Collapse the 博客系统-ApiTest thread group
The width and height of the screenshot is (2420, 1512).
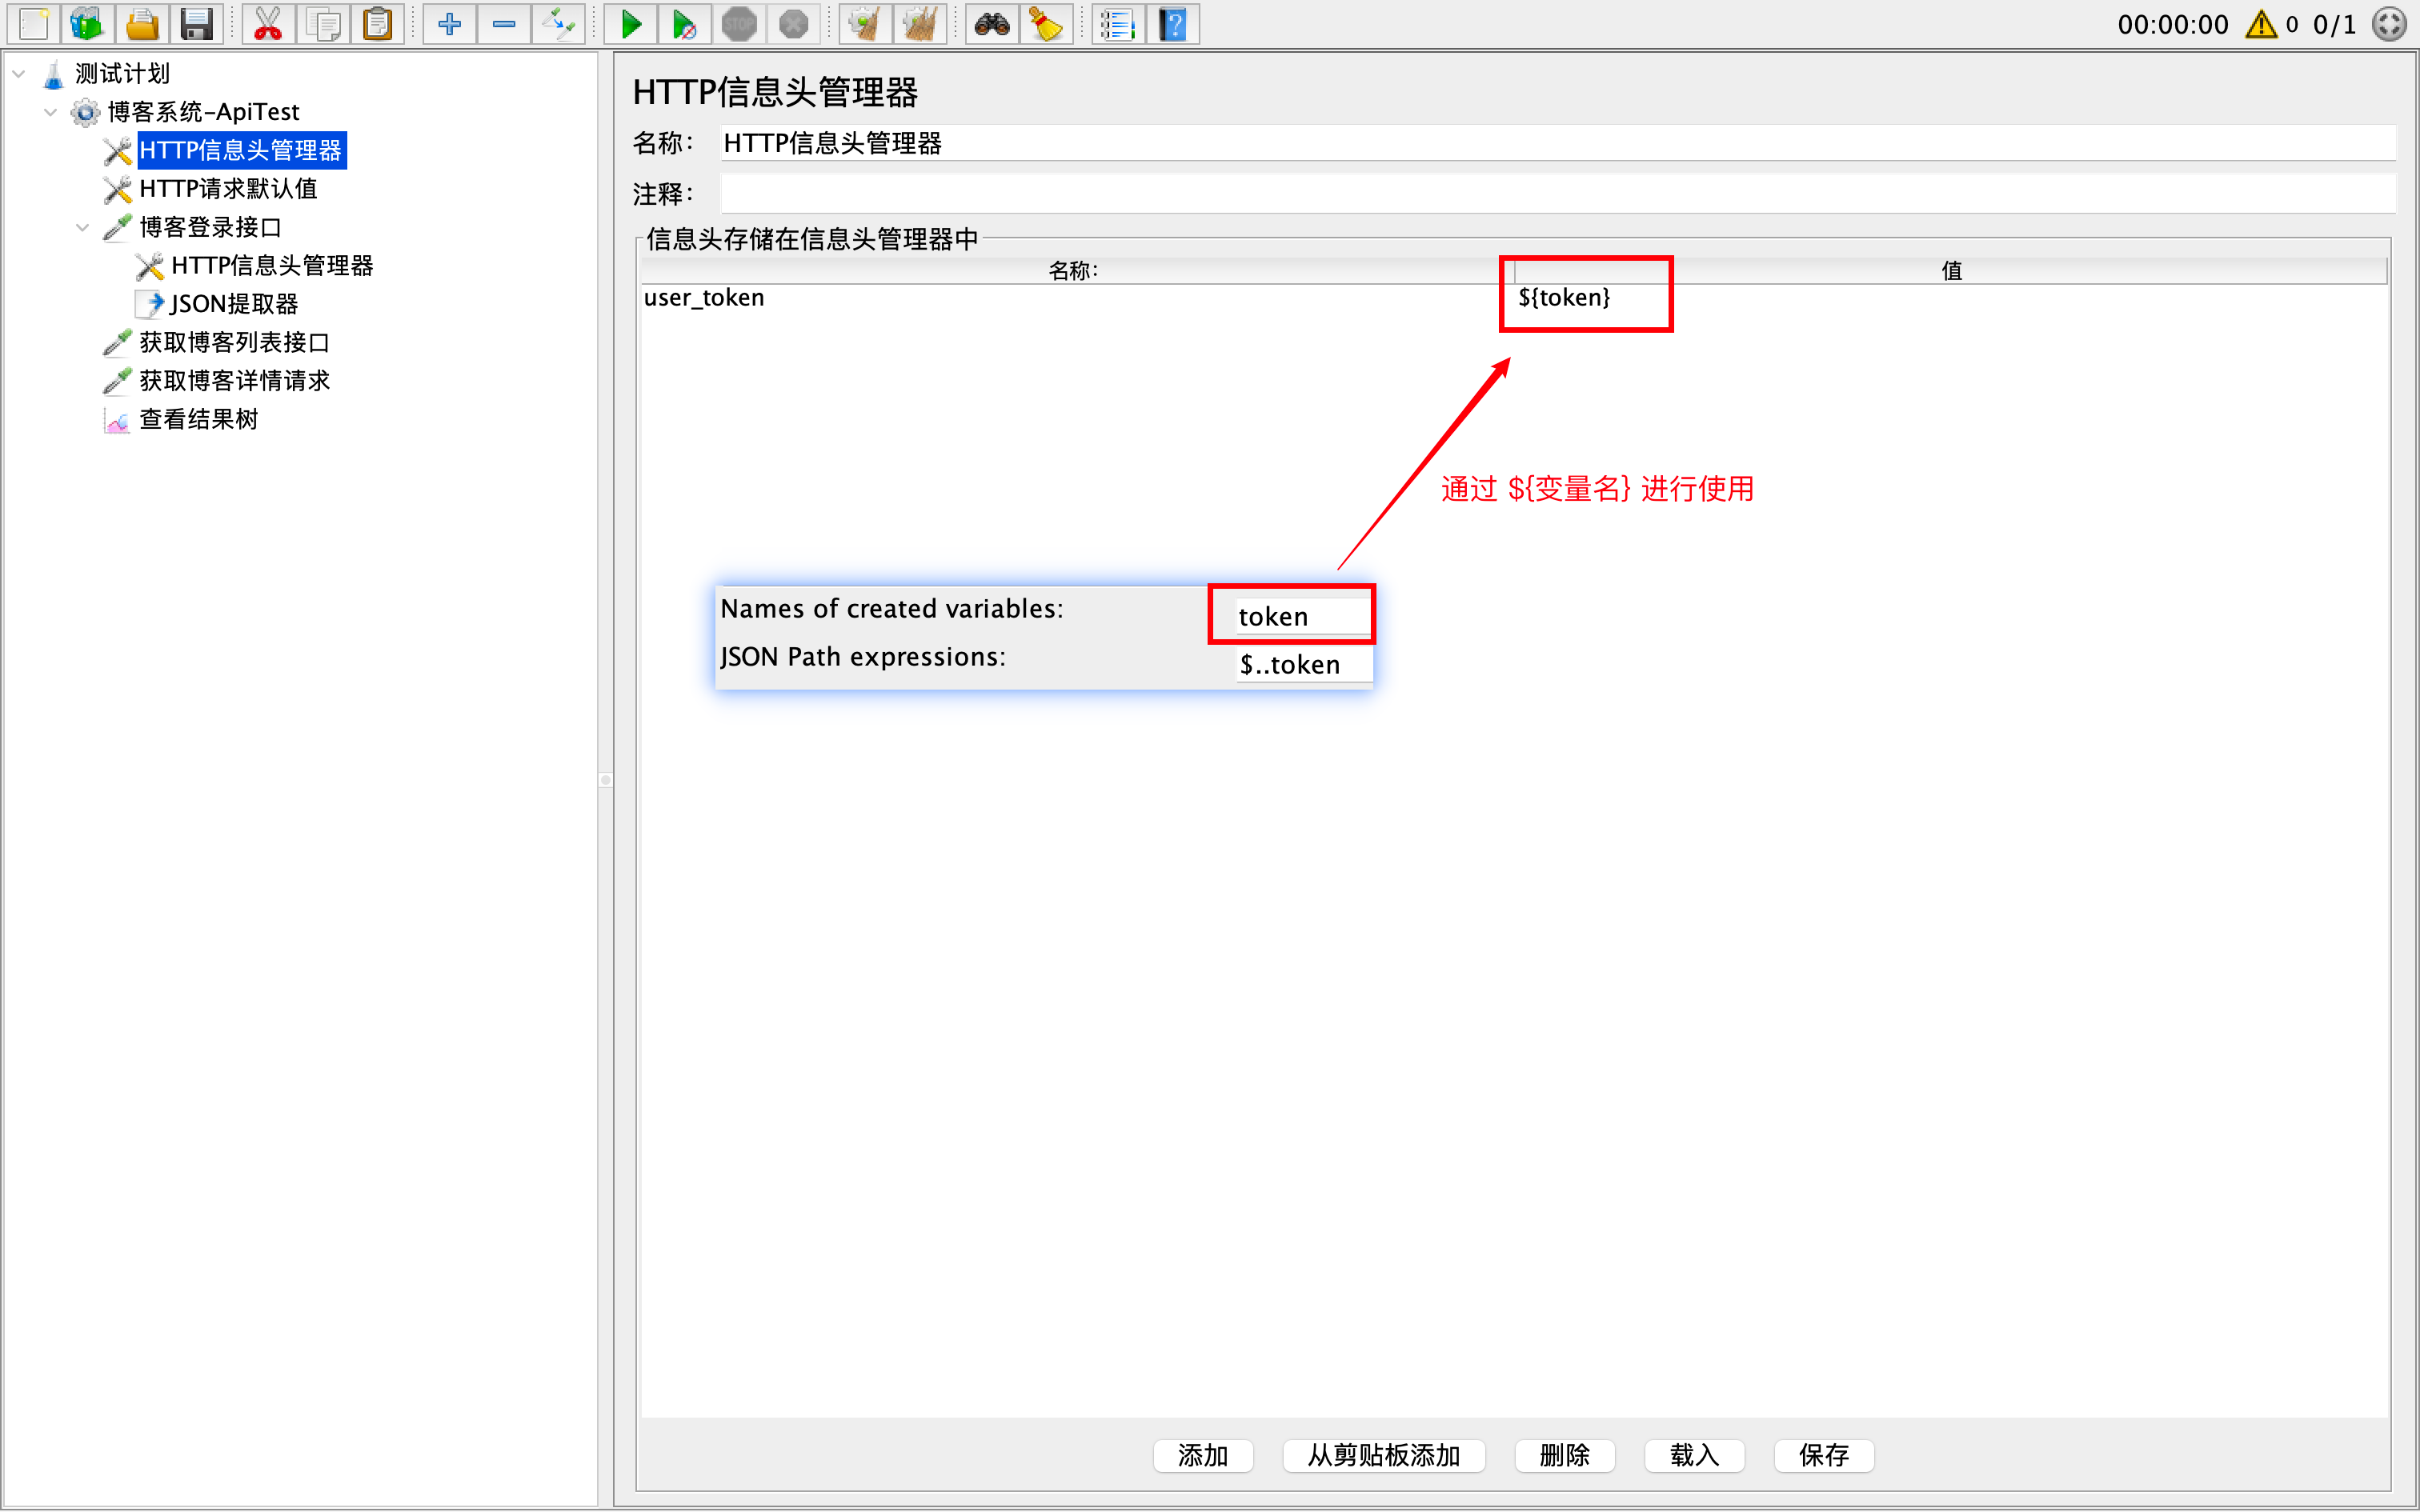pyautogui.click(x=51, y=112)
